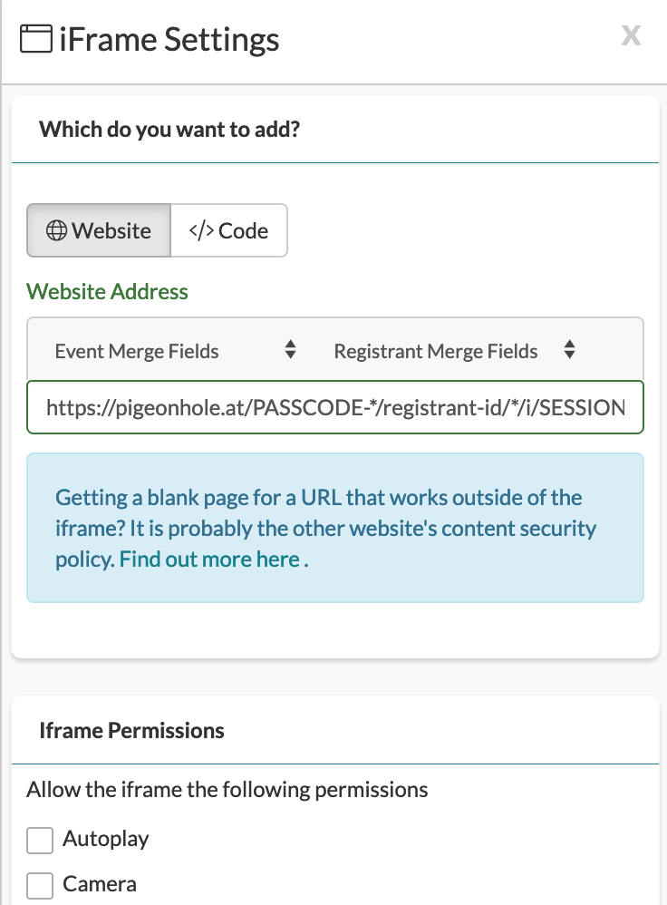Click the blue content security policy notice
The width and height of the screenshot is (667, 905).
coord(335,528)
